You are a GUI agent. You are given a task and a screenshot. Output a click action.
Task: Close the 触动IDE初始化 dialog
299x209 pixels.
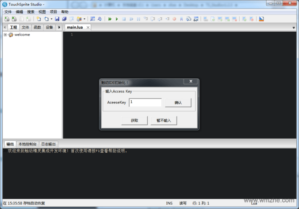coord(191,81)
